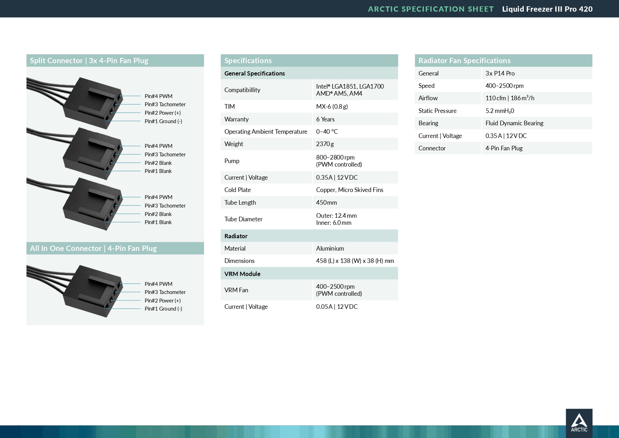Screen dimensions: 619x438
Task: Click the 'Airflow' row label
Action: 428,98
